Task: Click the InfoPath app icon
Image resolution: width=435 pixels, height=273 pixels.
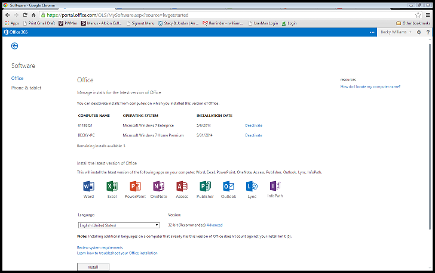Action: (275, 186)
